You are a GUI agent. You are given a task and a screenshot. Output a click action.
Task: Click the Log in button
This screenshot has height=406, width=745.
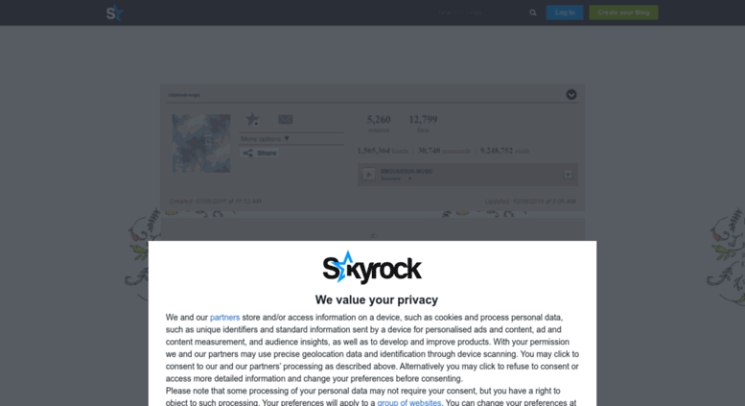[x=565, y=12]
